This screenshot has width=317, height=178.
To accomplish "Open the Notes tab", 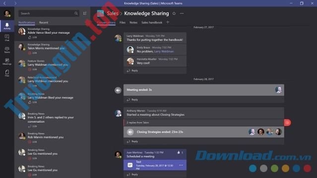I will (x=133, y=22).
